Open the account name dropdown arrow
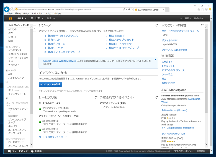 181,19
